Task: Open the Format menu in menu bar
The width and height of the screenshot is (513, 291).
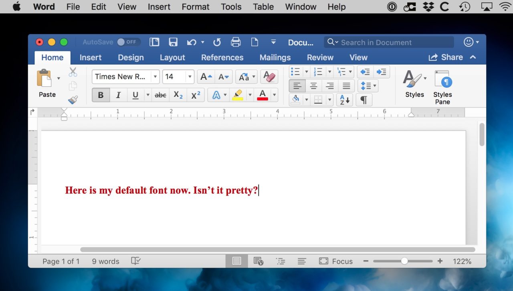Action: (x=196, y=7)
